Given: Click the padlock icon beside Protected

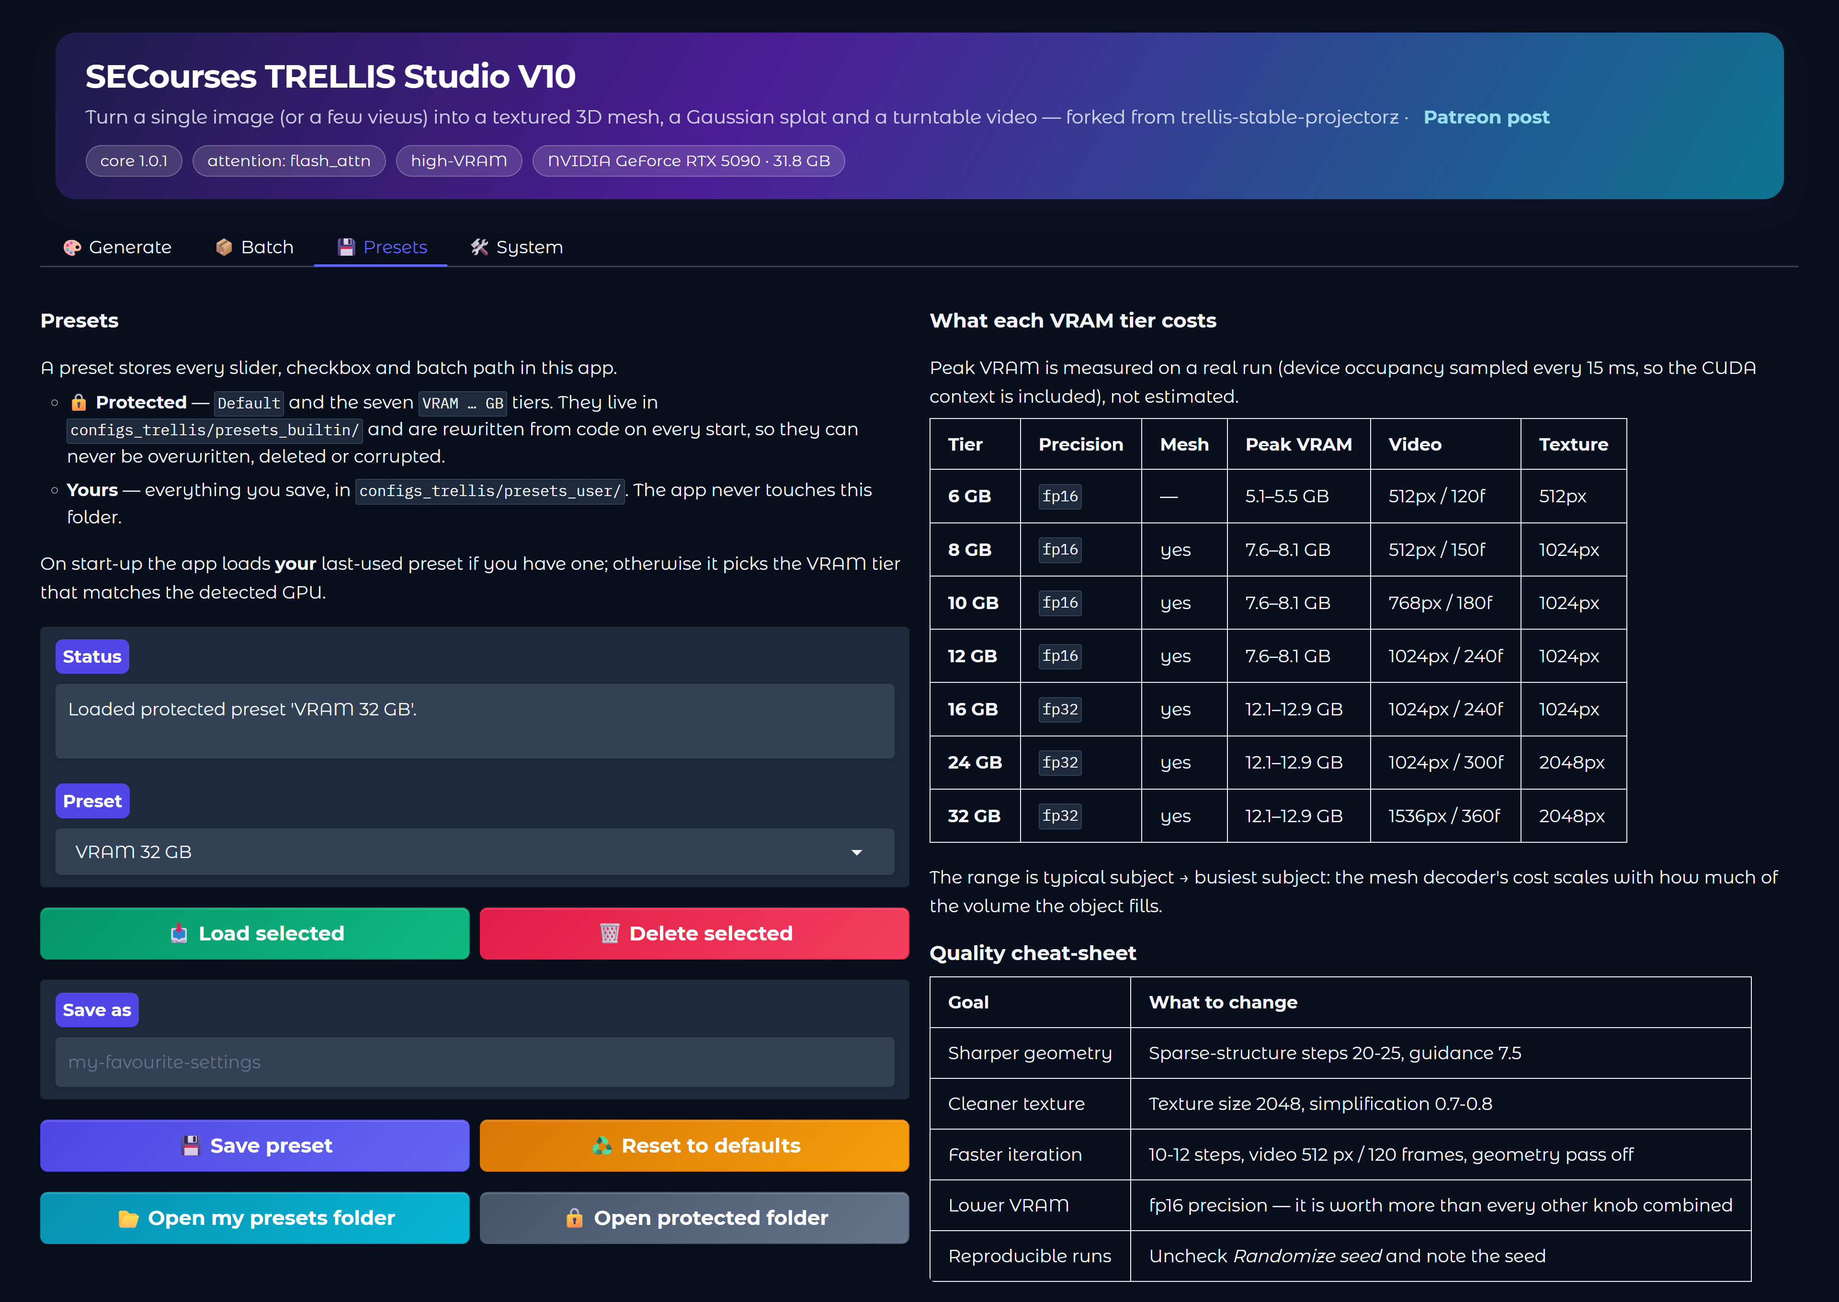Looking at the screenshot, I should click(x=79, y=402).
